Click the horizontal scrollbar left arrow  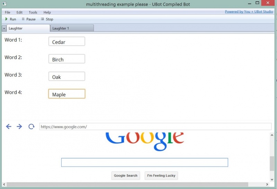[x=4, y=184]
